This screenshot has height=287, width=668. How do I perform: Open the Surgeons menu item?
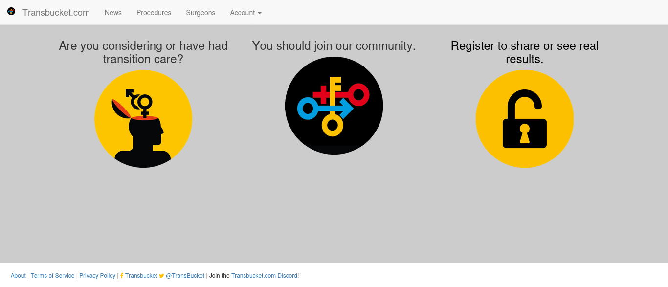coord(200,13)
